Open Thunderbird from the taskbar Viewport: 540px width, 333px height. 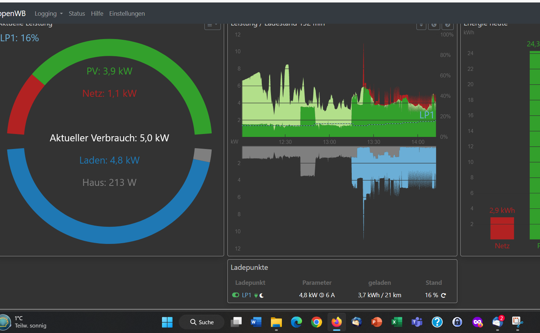356,322
